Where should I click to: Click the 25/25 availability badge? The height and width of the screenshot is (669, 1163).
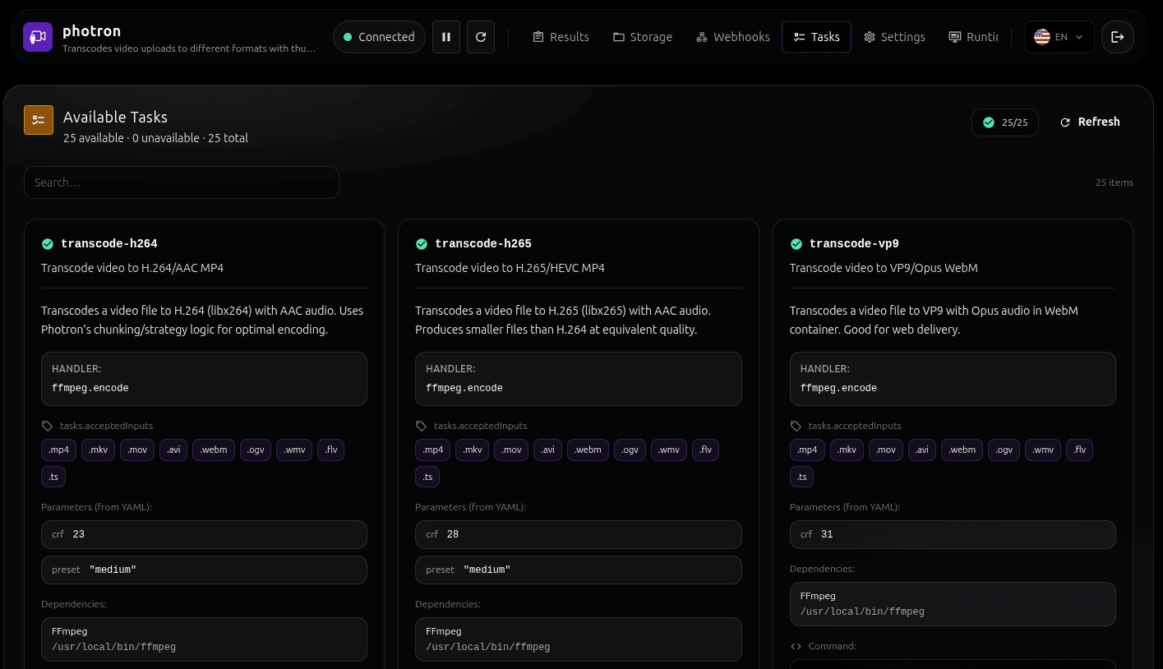[1004, 122]
